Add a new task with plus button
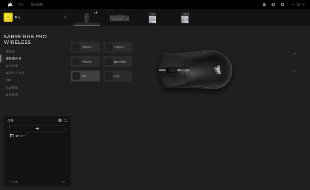 pyautogui.click(x=37, y=128)
